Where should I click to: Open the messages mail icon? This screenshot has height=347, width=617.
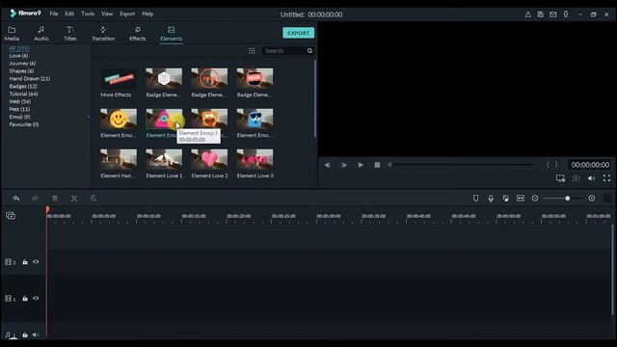point(552,14)
